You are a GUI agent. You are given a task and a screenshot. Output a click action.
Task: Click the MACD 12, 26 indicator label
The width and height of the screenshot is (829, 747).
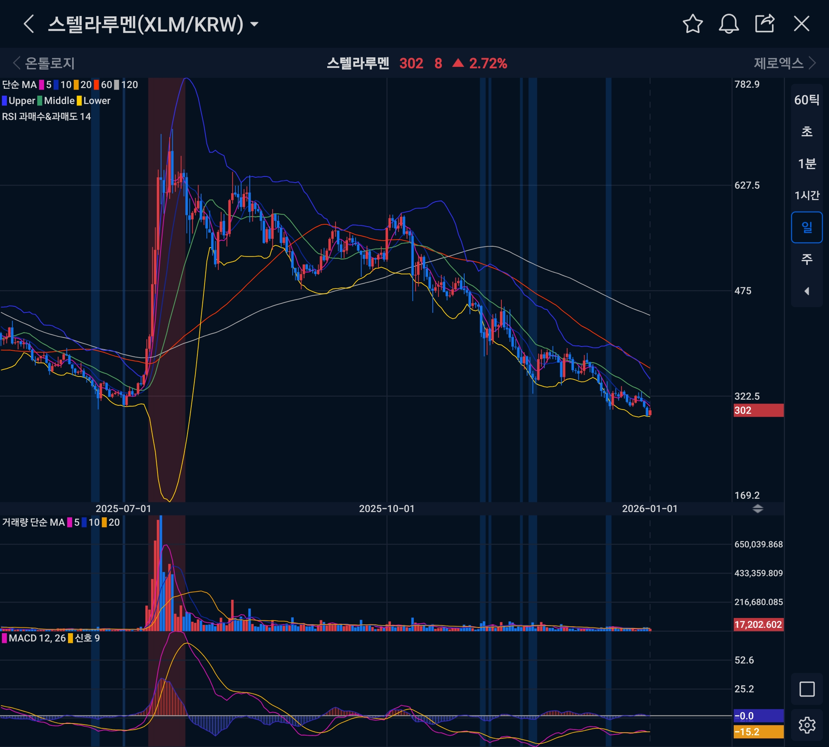coord(37,638)
